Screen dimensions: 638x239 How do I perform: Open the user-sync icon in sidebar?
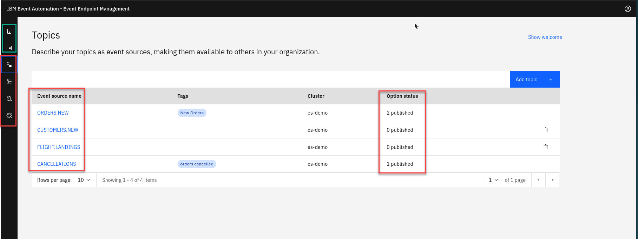[9, 98]
